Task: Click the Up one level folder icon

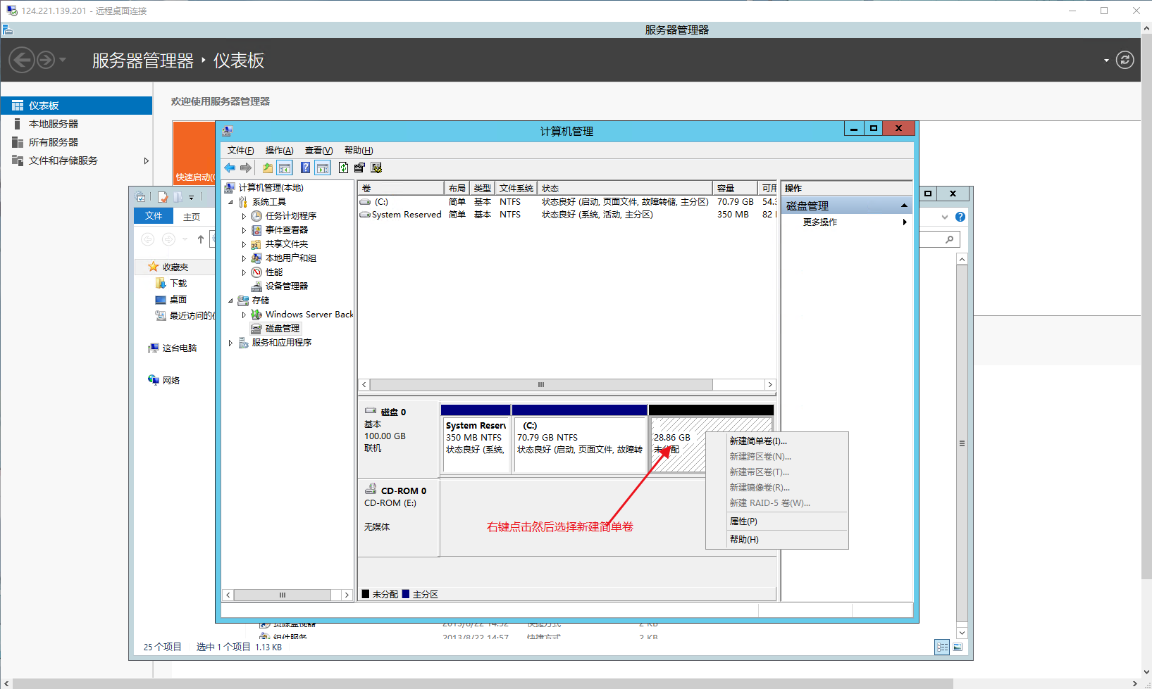Action: point(268,168)
